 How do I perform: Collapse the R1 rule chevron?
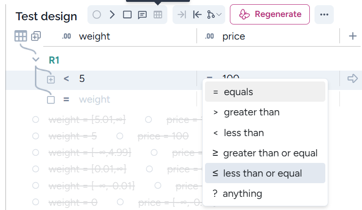36,60
